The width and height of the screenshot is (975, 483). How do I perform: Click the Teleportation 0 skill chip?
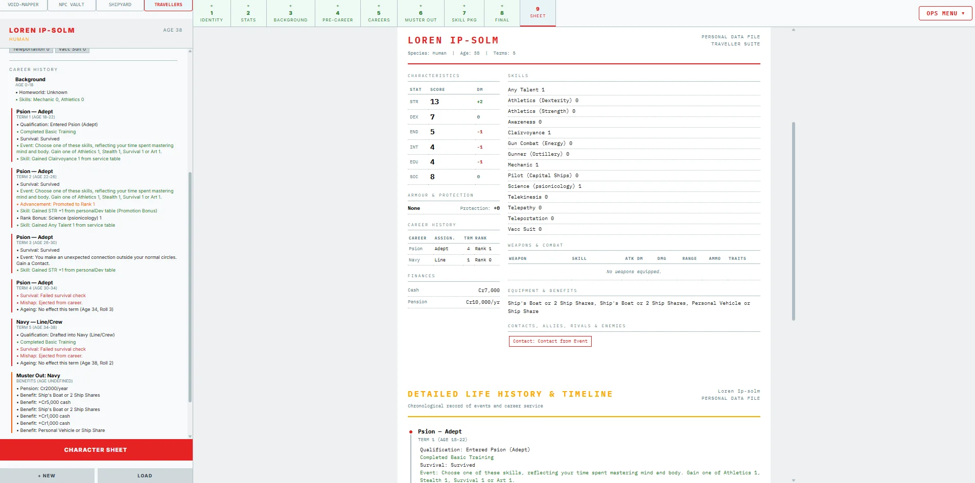(x=31, y=50)
